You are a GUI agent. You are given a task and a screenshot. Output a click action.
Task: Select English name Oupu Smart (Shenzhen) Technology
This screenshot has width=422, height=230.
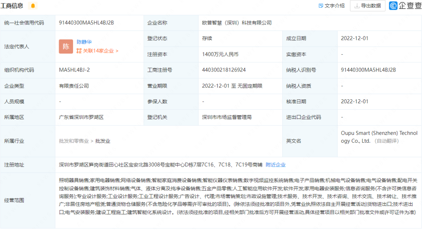point(379,137)
